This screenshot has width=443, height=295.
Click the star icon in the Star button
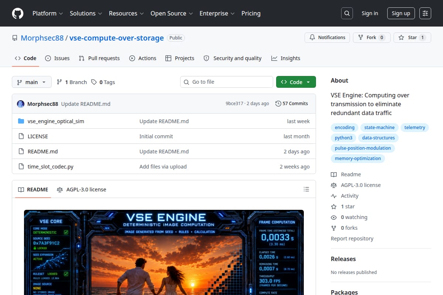(401, 38)
